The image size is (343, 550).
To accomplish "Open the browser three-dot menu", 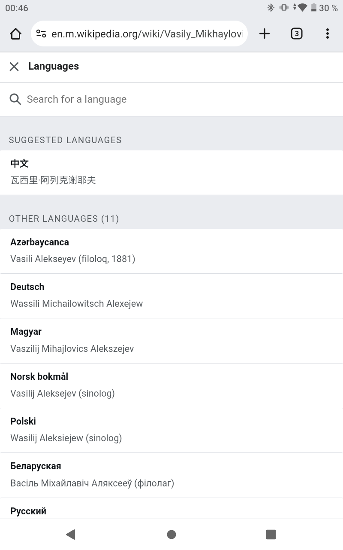I will 327,34.
